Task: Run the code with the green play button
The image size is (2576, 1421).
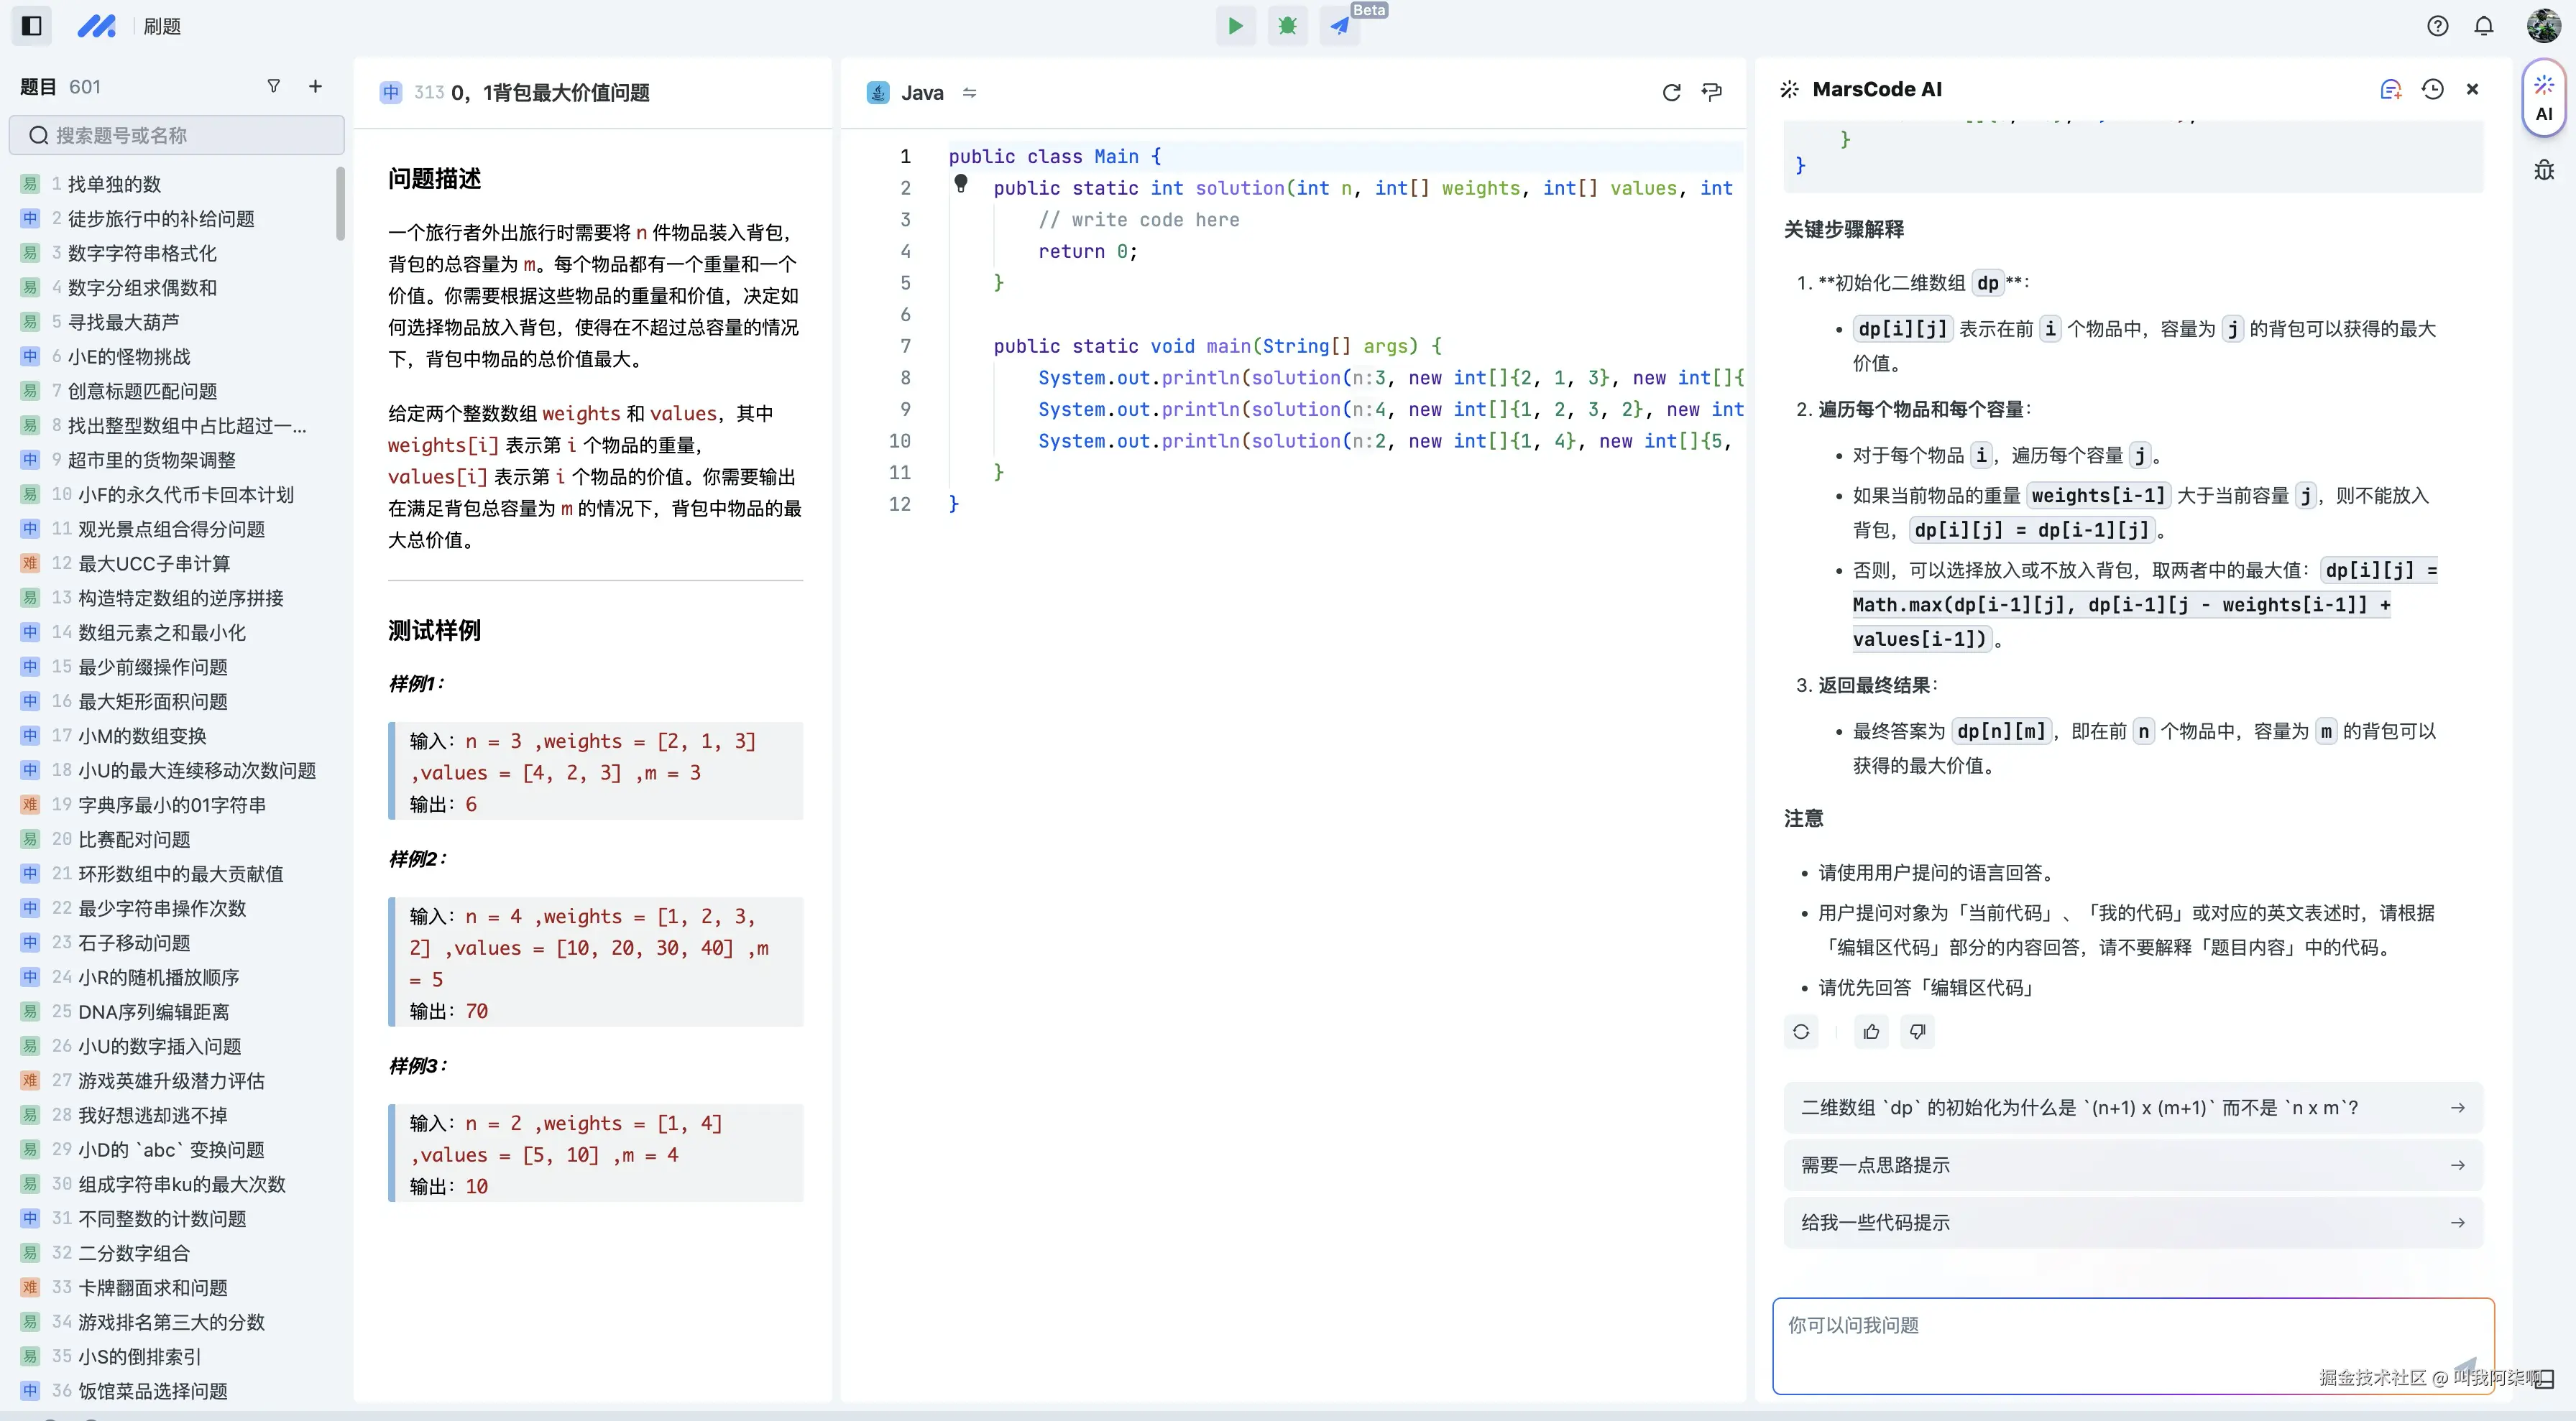Action: 1235,26
